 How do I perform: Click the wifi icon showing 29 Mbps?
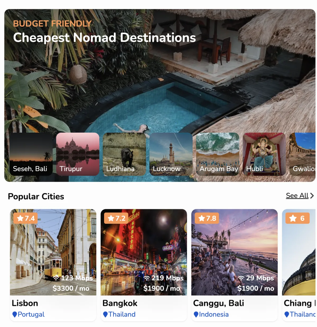click(x=241, y=278)
